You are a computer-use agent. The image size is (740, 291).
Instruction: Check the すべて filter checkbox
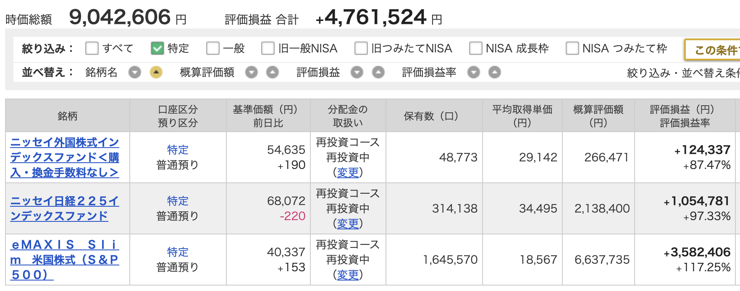coord(92,49)
